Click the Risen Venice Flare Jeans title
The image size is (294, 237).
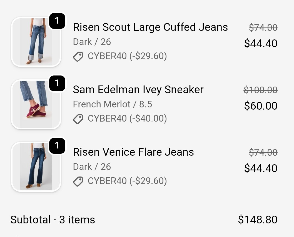pos(133,152)
